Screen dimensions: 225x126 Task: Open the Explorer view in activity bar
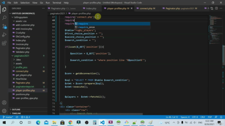point(4,9)
